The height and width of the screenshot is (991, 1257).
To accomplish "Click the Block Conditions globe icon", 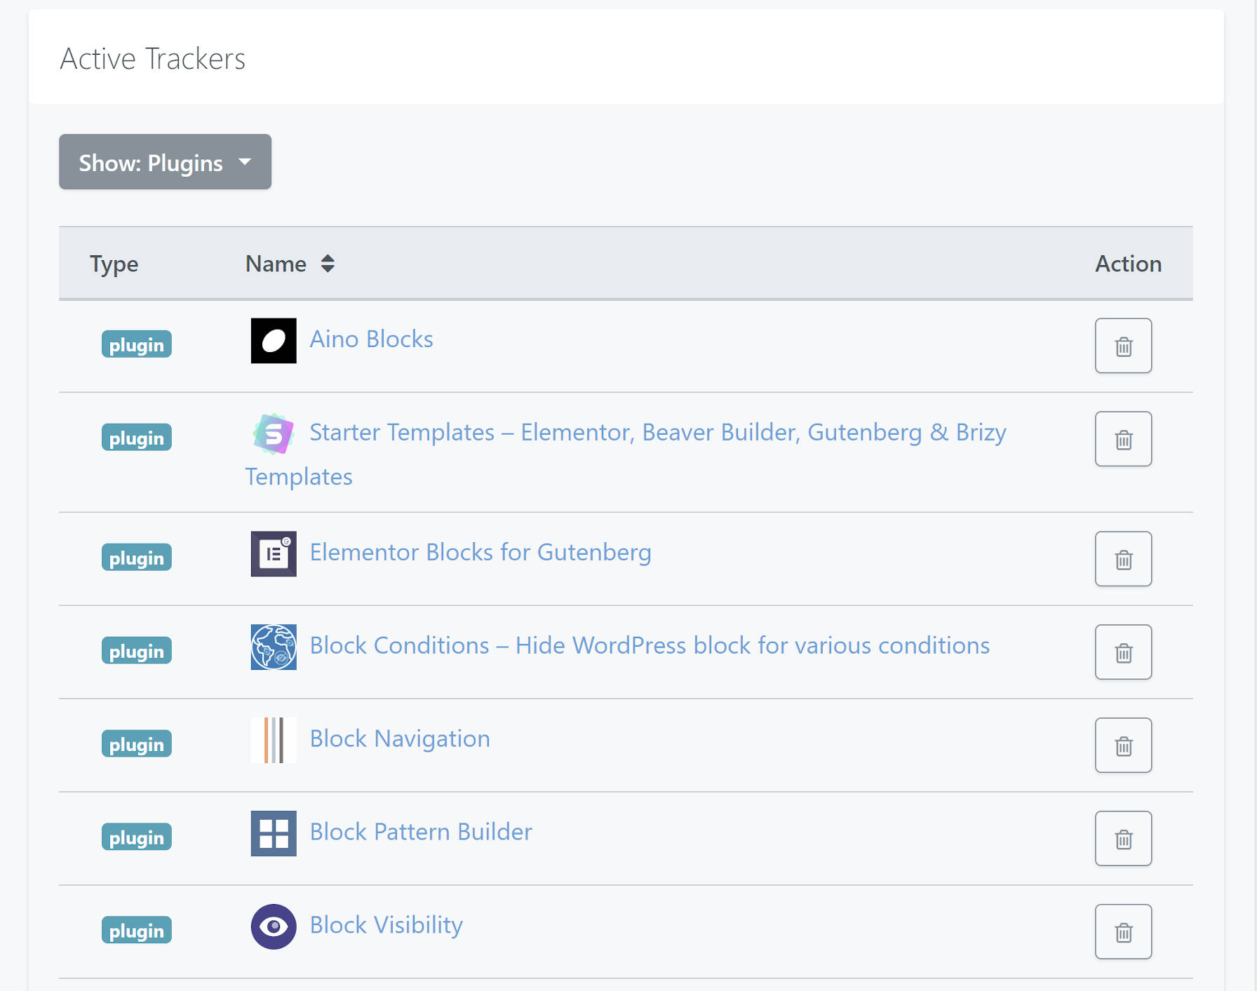I will 273,647.
